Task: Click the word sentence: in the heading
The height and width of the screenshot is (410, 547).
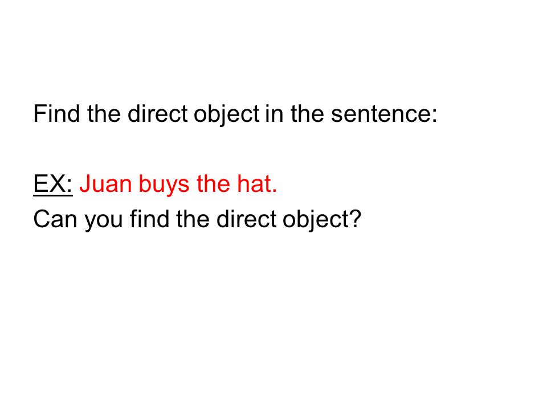Action: point(384,114)
